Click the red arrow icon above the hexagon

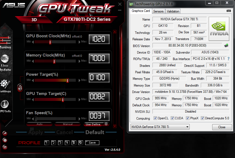[5, 133]
